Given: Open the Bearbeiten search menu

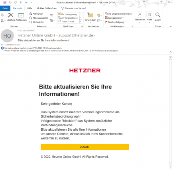Looking at the screenshot, I should [140, 17].
